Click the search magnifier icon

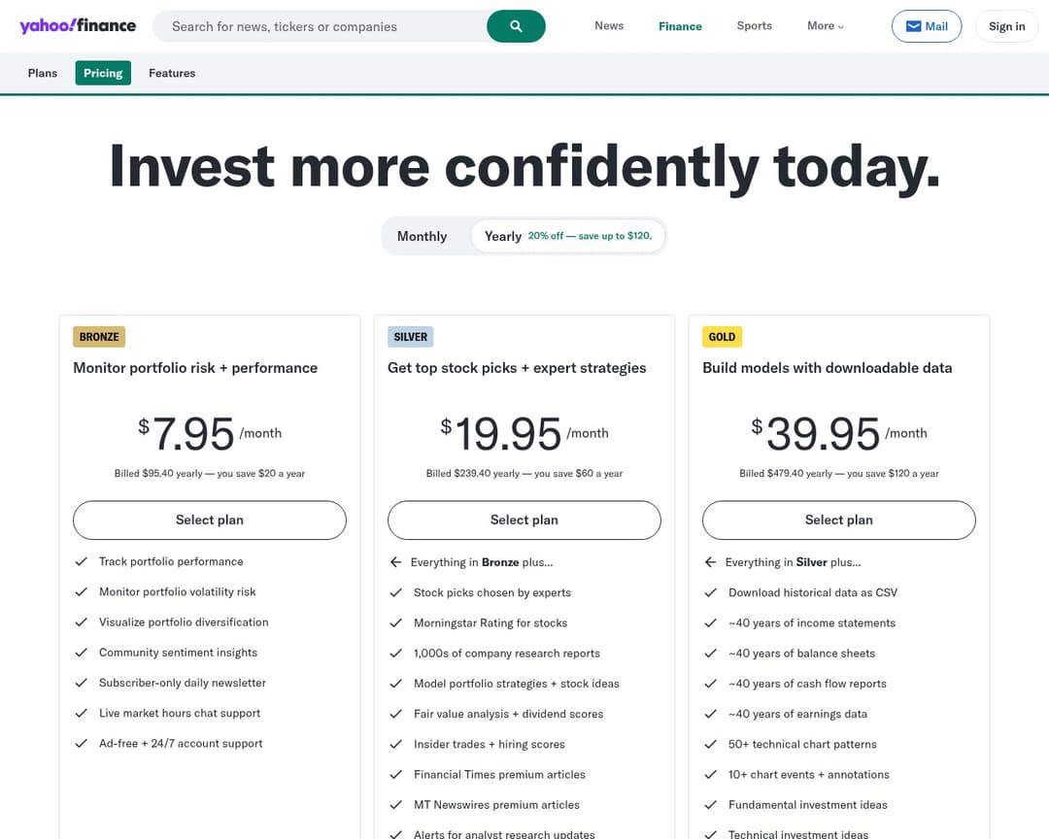tap(516, 26)
